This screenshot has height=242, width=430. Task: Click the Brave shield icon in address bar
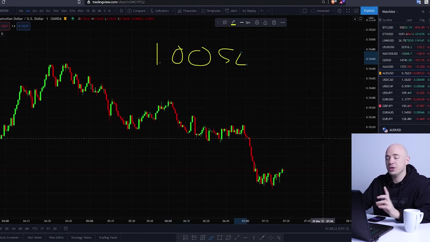(x=333, y=2)
